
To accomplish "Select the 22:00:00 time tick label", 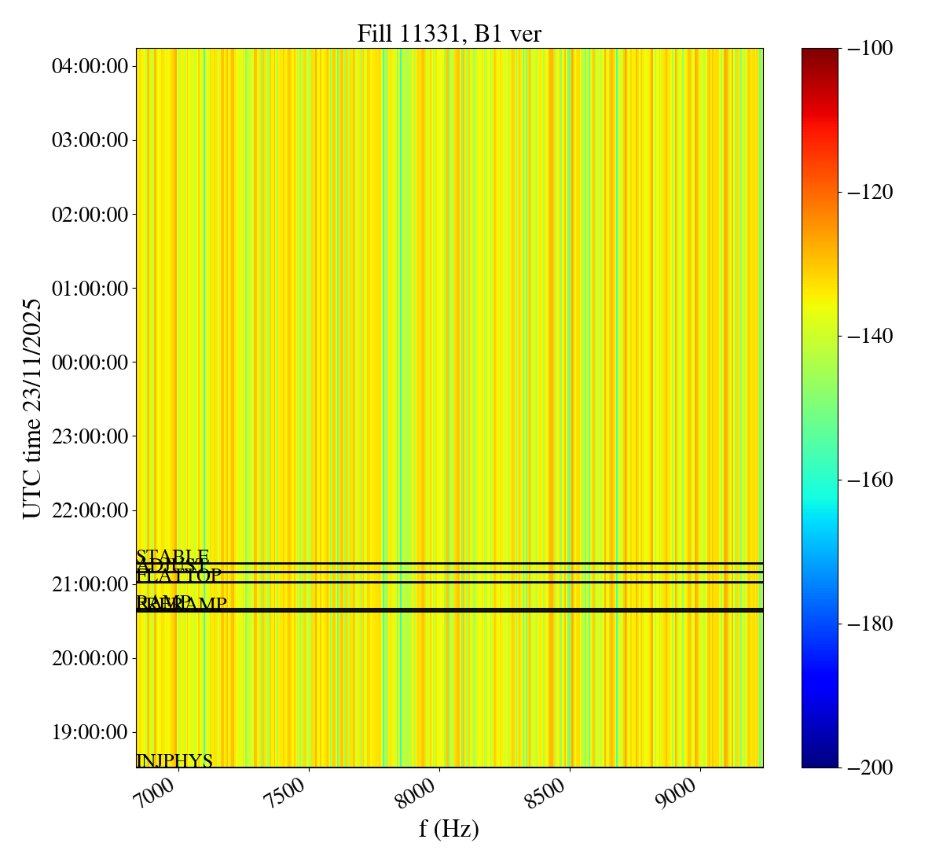I will click(90, 510).
